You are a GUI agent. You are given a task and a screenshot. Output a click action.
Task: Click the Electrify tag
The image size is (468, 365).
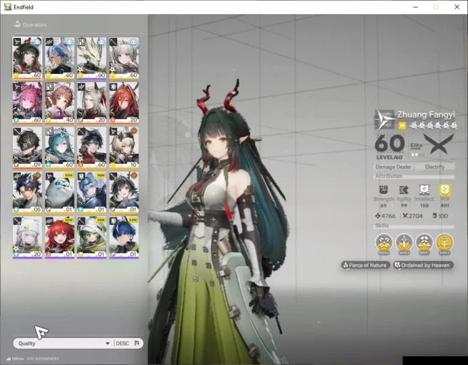pos(435,167)
